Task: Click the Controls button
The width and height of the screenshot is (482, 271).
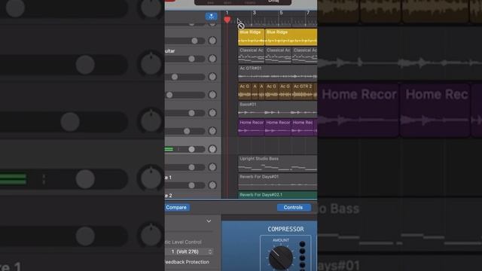Action: tap(293, 208)
